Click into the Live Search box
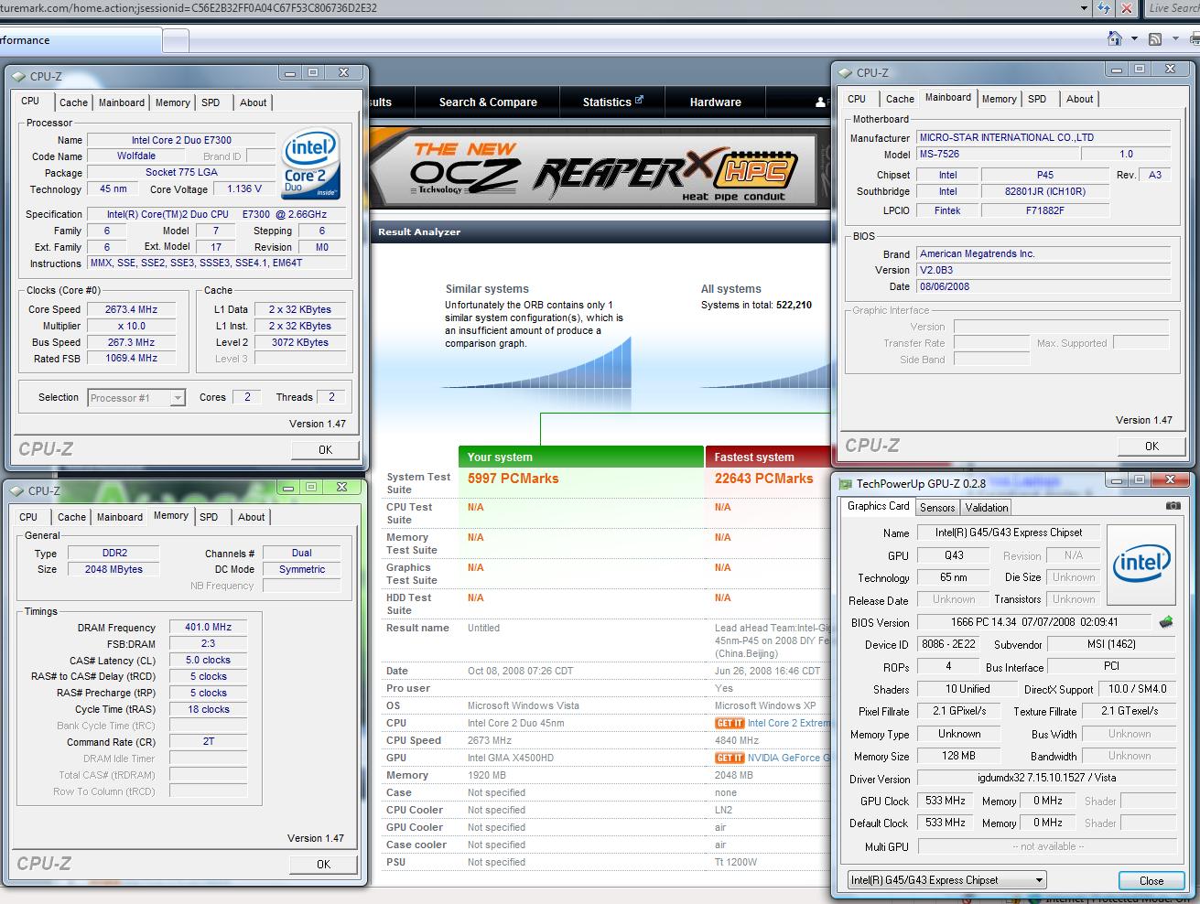This screenshot has width=1200, height=904. 1172,8
